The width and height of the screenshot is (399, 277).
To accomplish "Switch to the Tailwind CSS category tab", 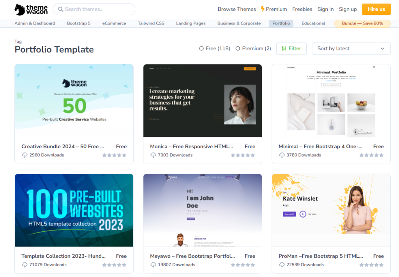I will (151, 23).
